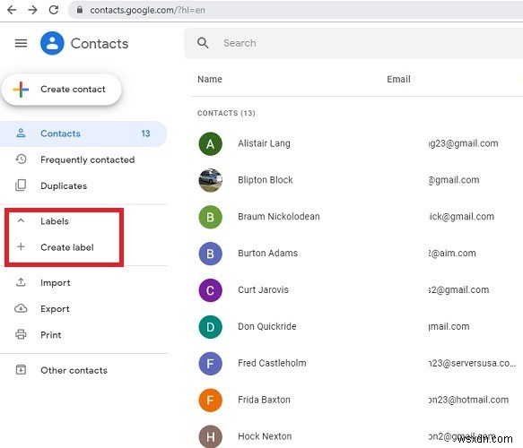Click Burton Adams' blue B avatar
Screen dimensions: 523x448
point(211,254)
